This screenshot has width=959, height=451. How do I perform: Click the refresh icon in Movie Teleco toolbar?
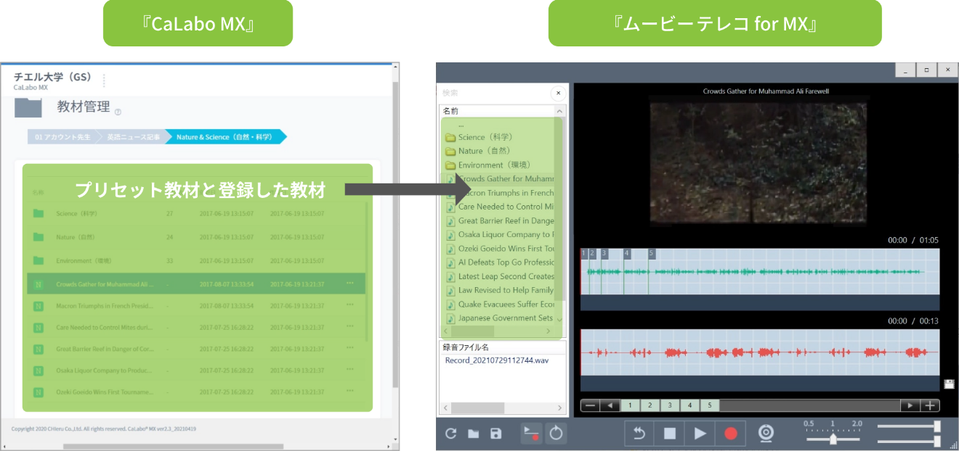pyautogui.click(x=450, y=434)
